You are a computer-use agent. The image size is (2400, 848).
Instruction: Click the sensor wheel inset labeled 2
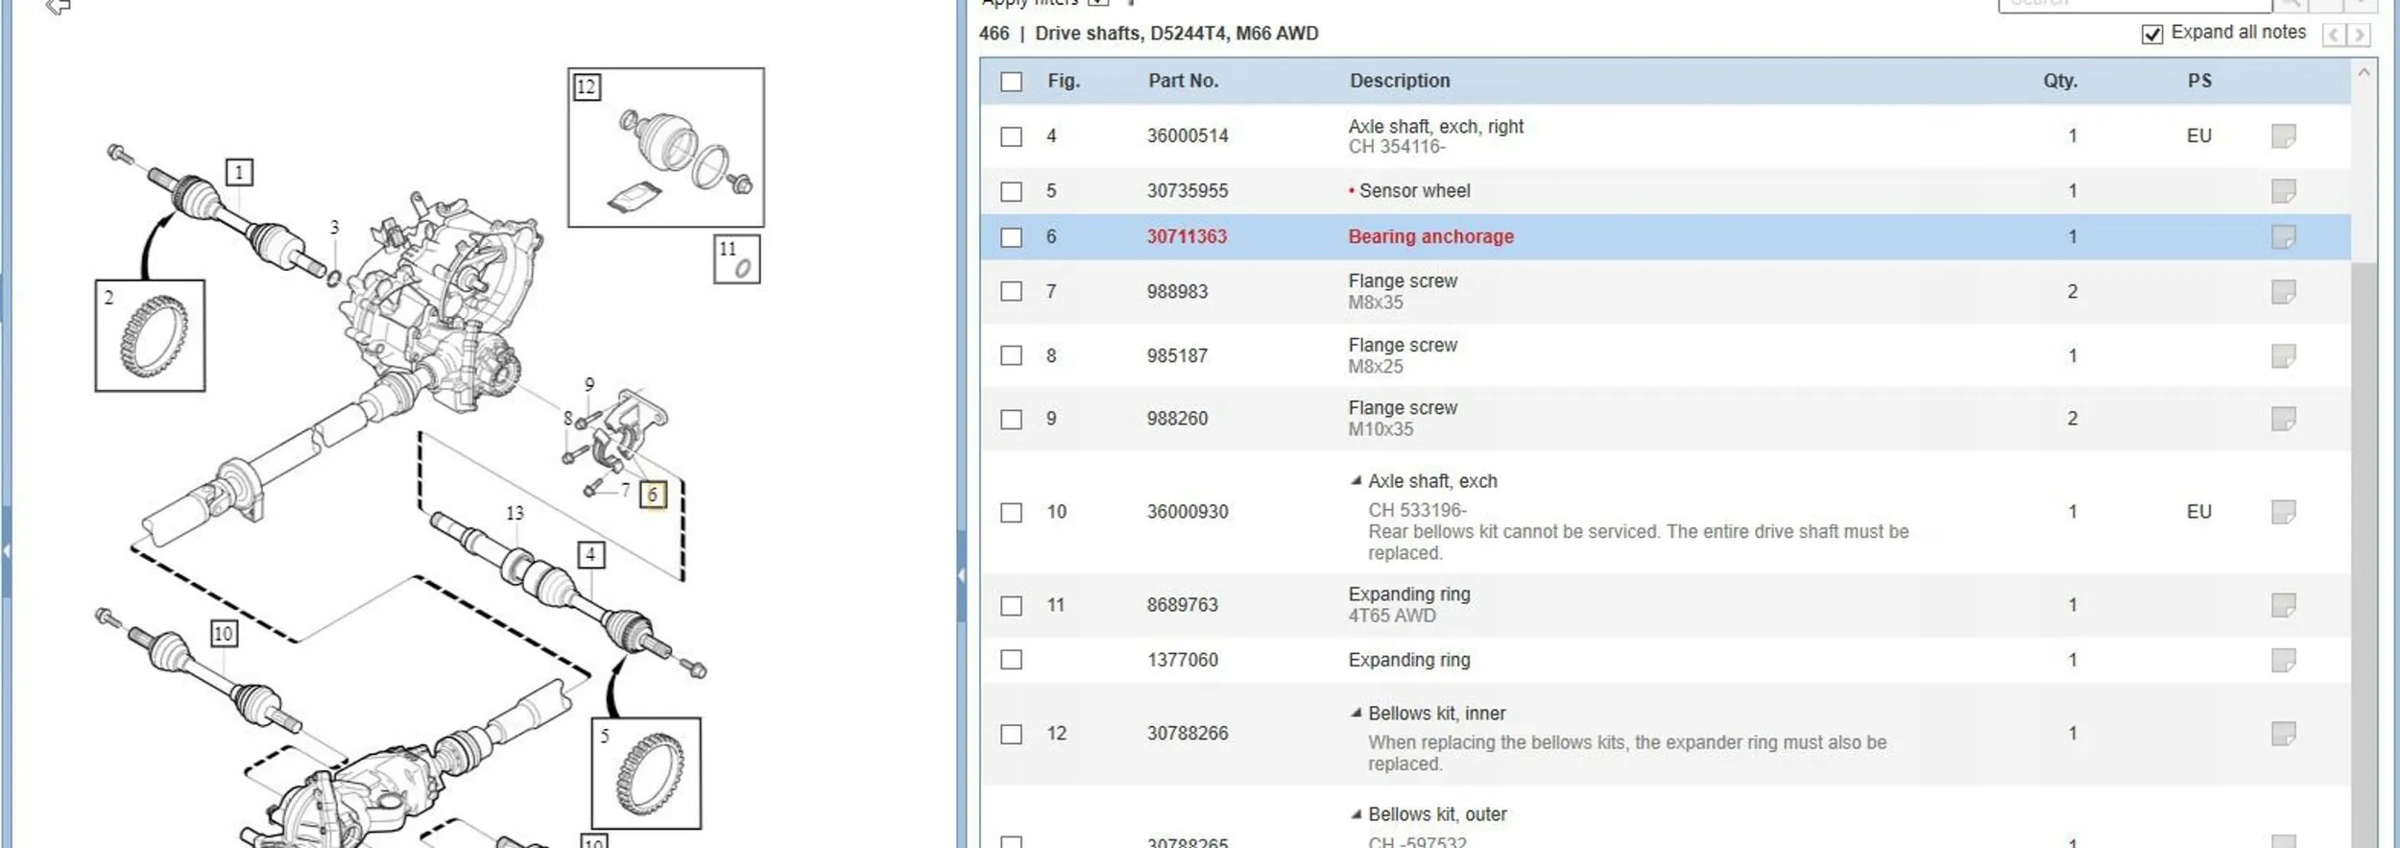[x=150, y=335]
